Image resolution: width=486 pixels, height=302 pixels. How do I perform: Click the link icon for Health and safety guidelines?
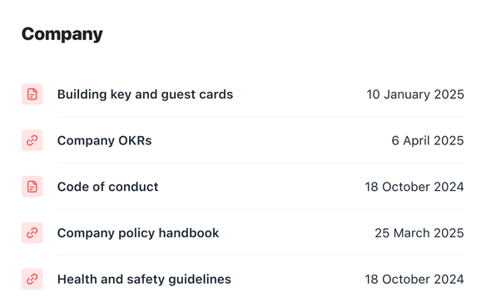(x=32, y=279)
